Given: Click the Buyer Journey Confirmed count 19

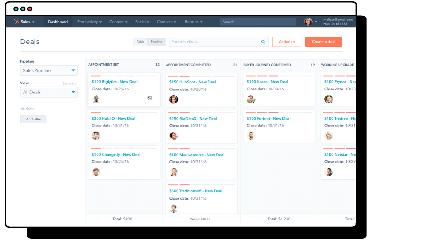Looking at the screenshot, I should [313, 65].
